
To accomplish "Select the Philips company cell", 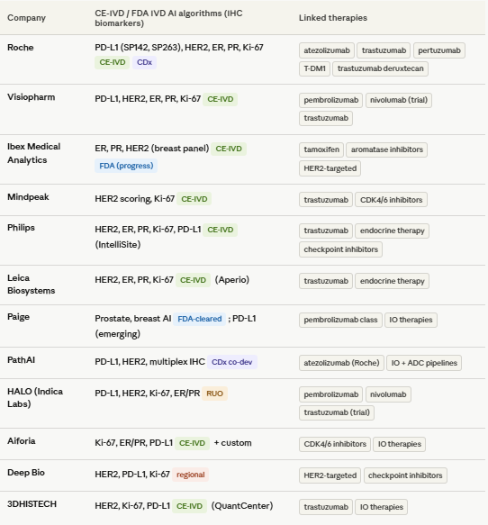I will [x=21, y=228].
